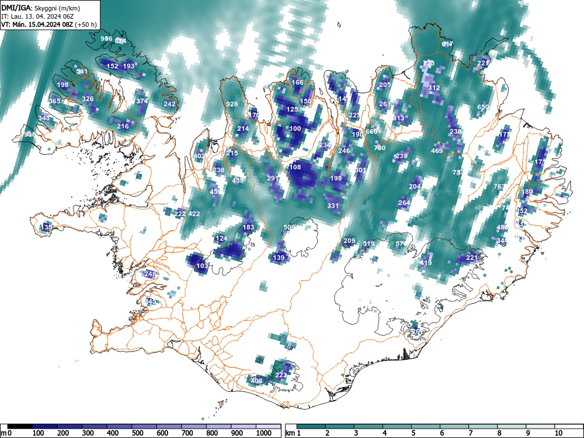Select the 331 visibility label
Screen dimensions: 584x438
click(333, 206)
